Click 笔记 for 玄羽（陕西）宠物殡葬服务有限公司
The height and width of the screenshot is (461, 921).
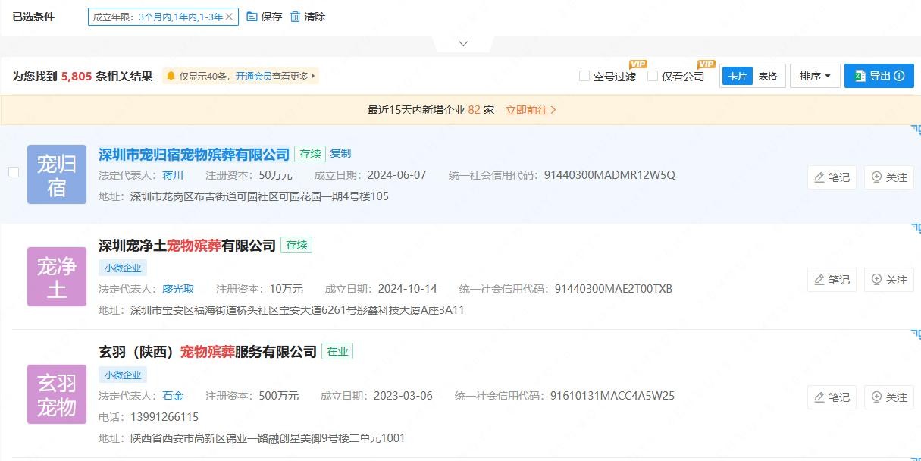tap(832, 397)
